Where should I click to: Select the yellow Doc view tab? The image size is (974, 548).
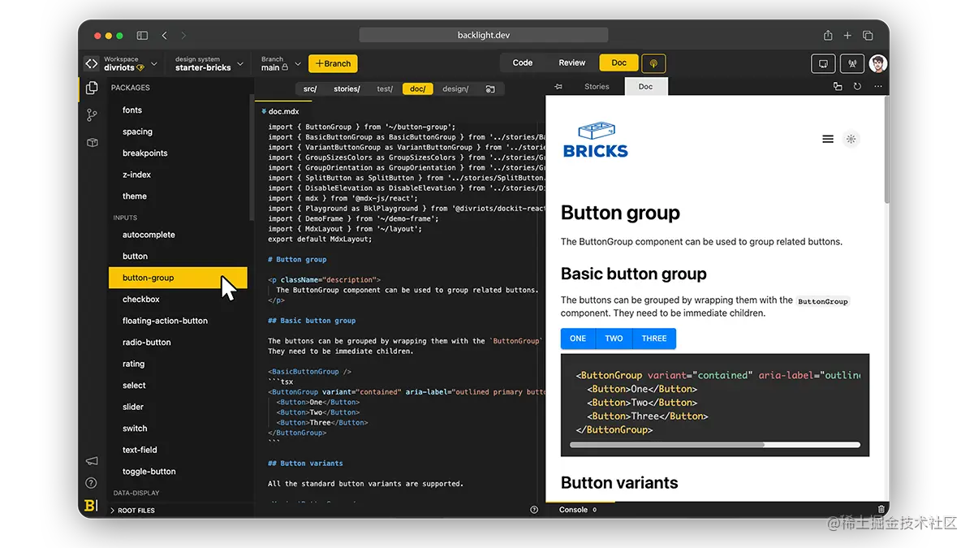point(619,63)
